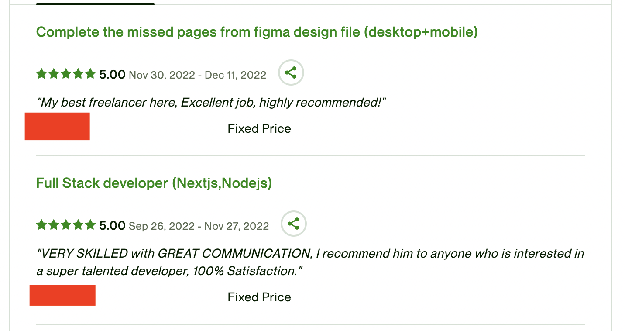Click the active tab underline at top
The width and height of the screenshot is (625, 331).
coord(95,4)
